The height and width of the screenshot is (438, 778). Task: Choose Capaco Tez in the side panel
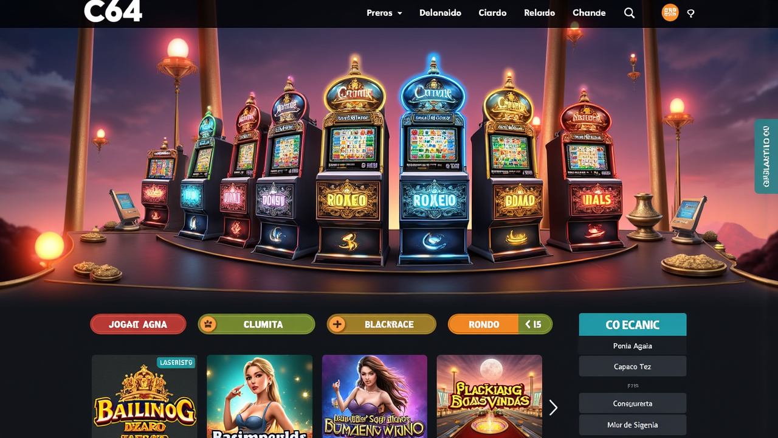click(x=633, y=367)
